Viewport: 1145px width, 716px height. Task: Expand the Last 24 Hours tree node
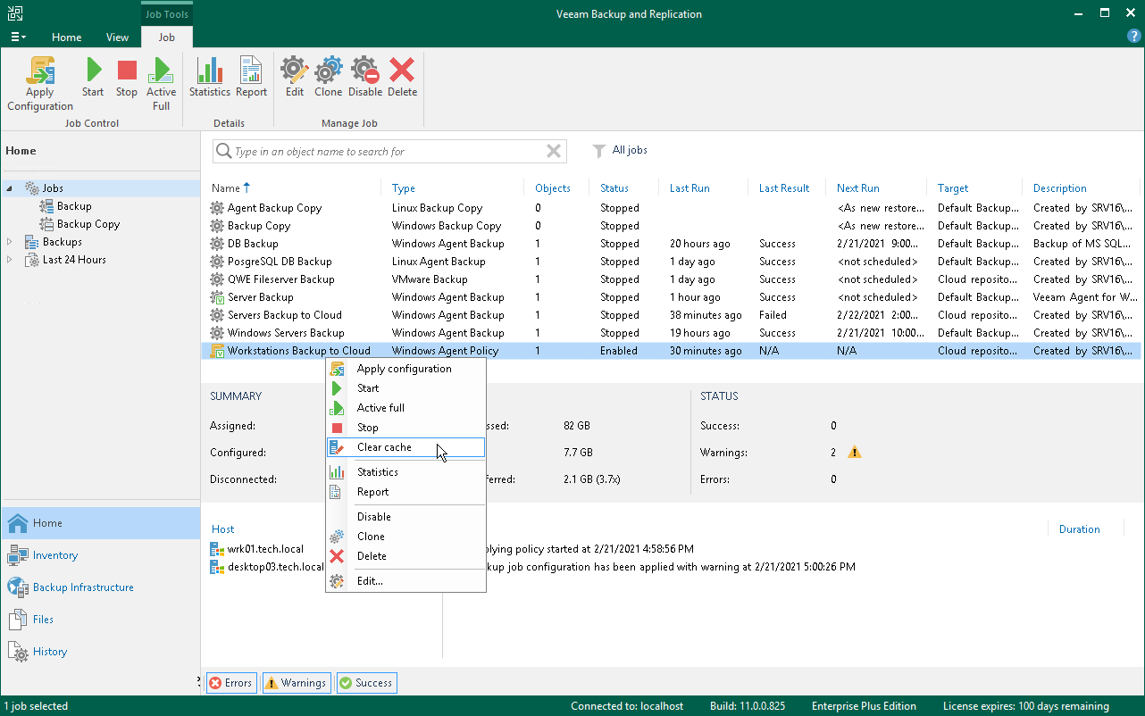point(10,260)
